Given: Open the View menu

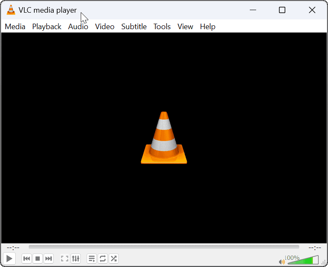Looking at the screenshot, I should (x=185, y=27).
